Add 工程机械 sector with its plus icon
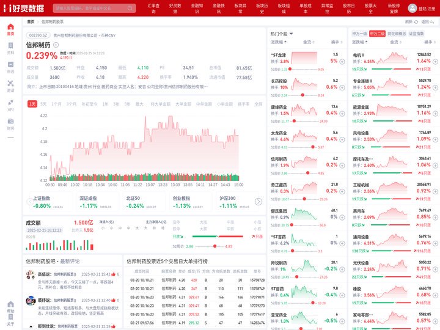 (x=435, y=191)
